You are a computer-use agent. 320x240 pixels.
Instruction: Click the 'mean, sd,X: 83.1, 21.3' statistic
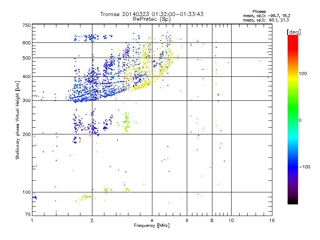[x=266, y=20]
